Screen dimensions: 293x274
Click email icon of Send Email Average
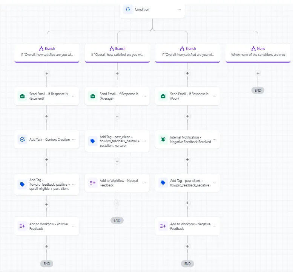tap(93, 96)
